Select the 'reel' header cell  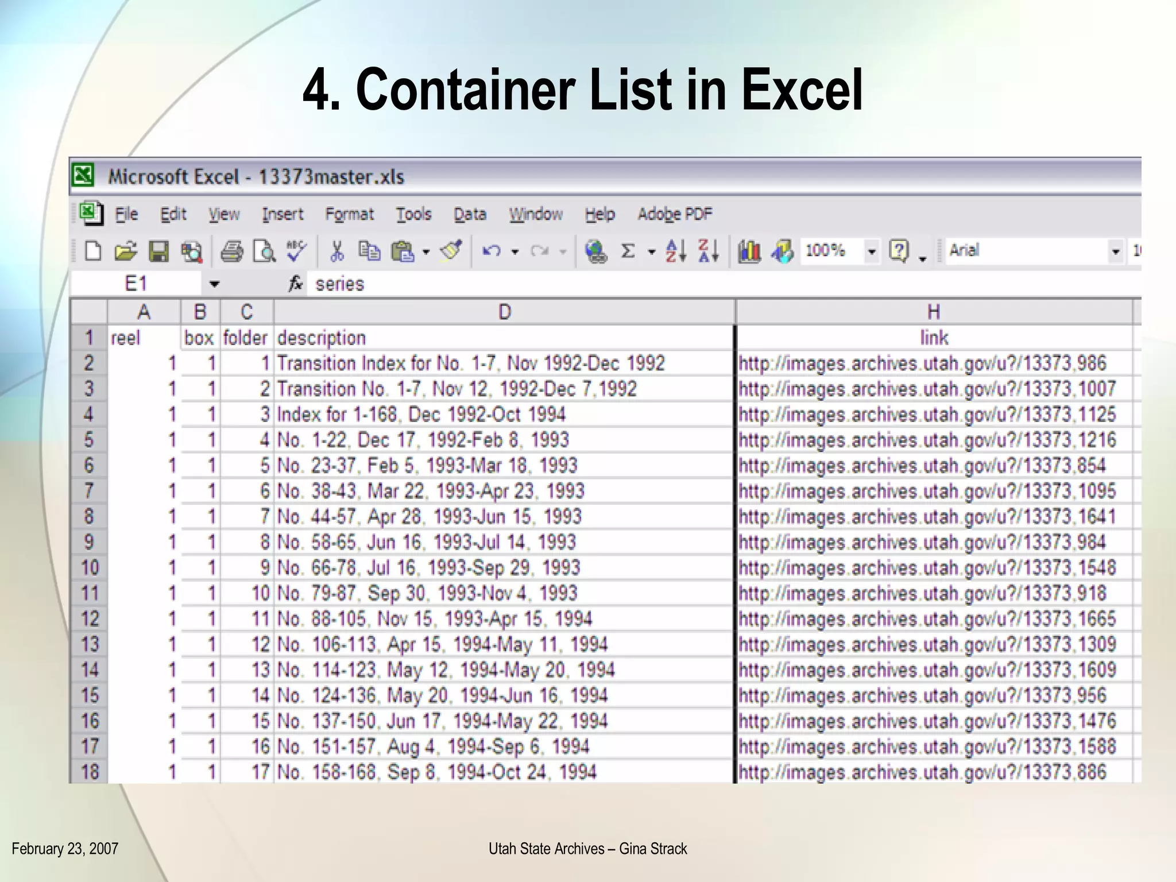pos(144,338)
